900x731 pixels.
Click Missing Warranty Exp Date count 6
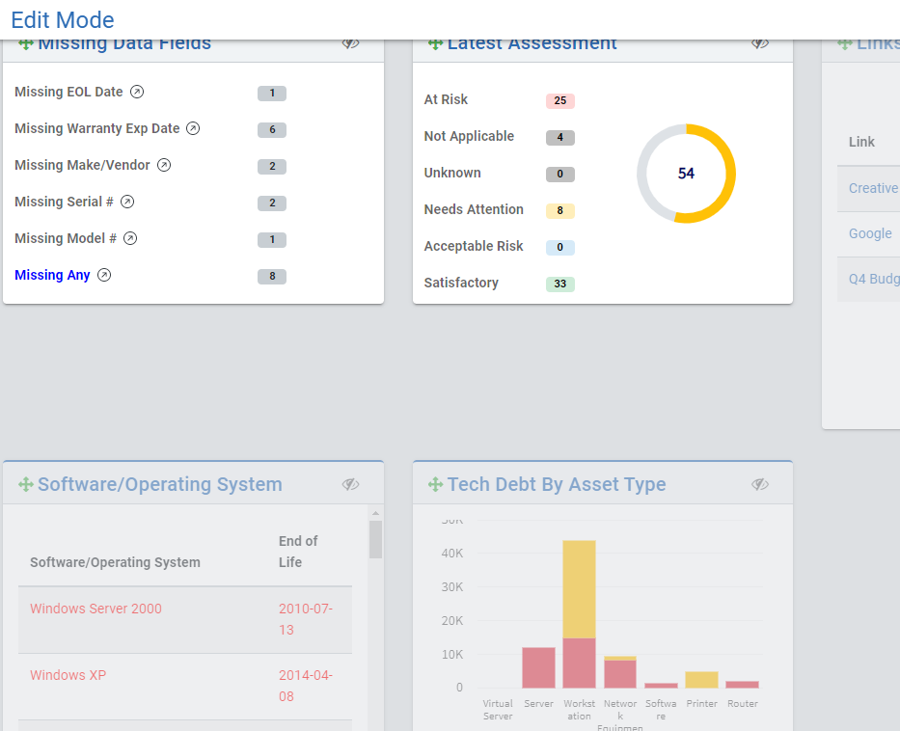point(272,129)
